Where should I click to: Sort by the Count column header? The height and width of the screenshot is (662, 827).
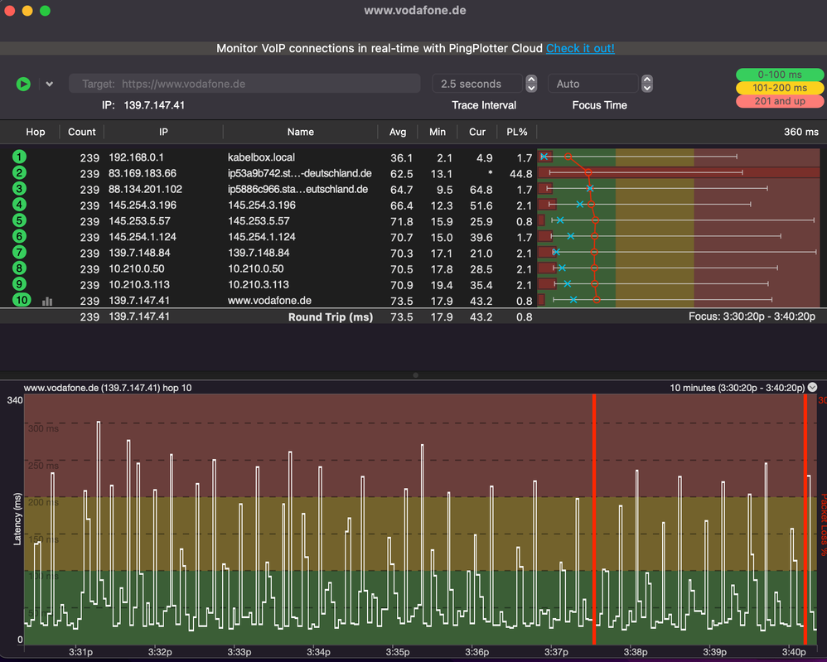click(x=82, y=132)
